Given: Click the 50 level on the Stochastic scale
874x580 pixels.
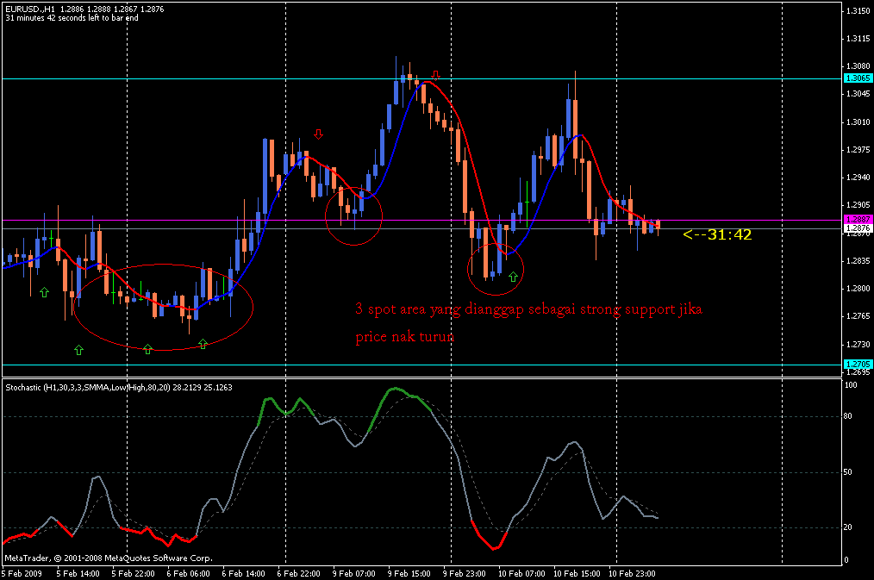Looking at the screenshot, I should (x=848, y=472).
